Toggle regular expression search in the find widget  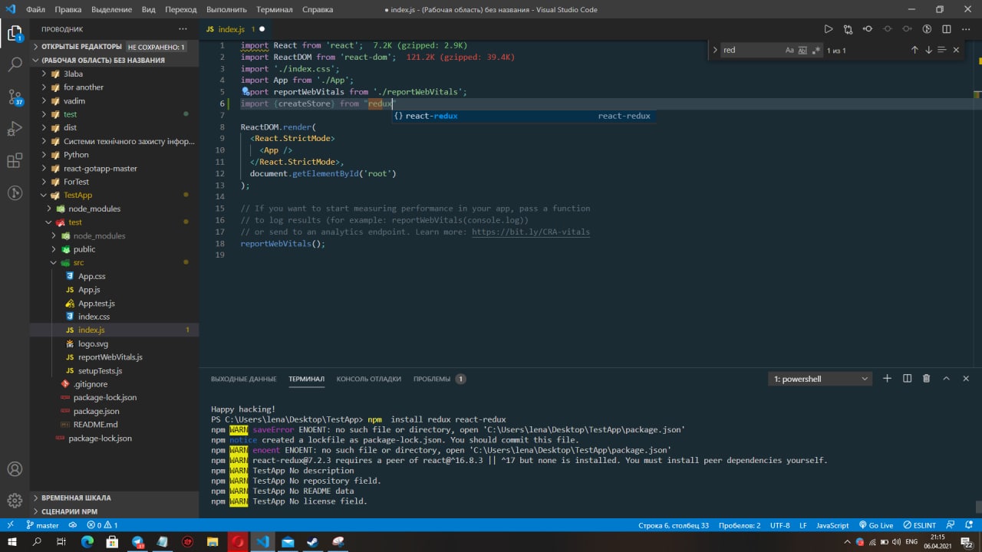[x=816, y=50]
